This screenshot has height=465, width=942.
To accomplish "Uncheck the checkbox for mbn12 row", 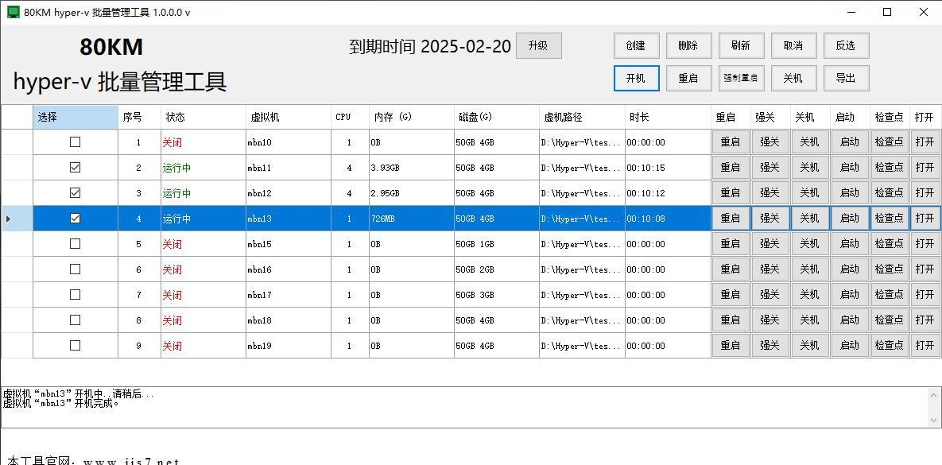I will coord(75,193).
